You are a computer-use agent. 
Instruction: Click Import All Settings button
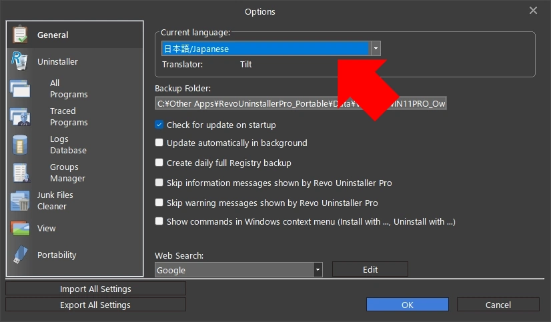(x=95, y=289)
